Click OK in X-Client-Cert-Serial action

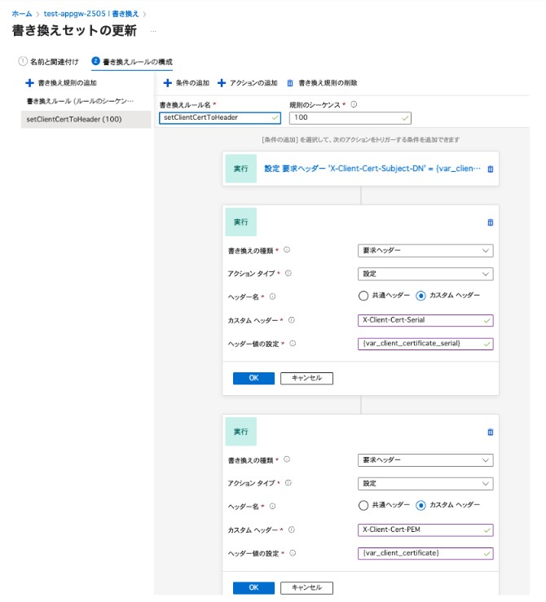tap(253, 378)
